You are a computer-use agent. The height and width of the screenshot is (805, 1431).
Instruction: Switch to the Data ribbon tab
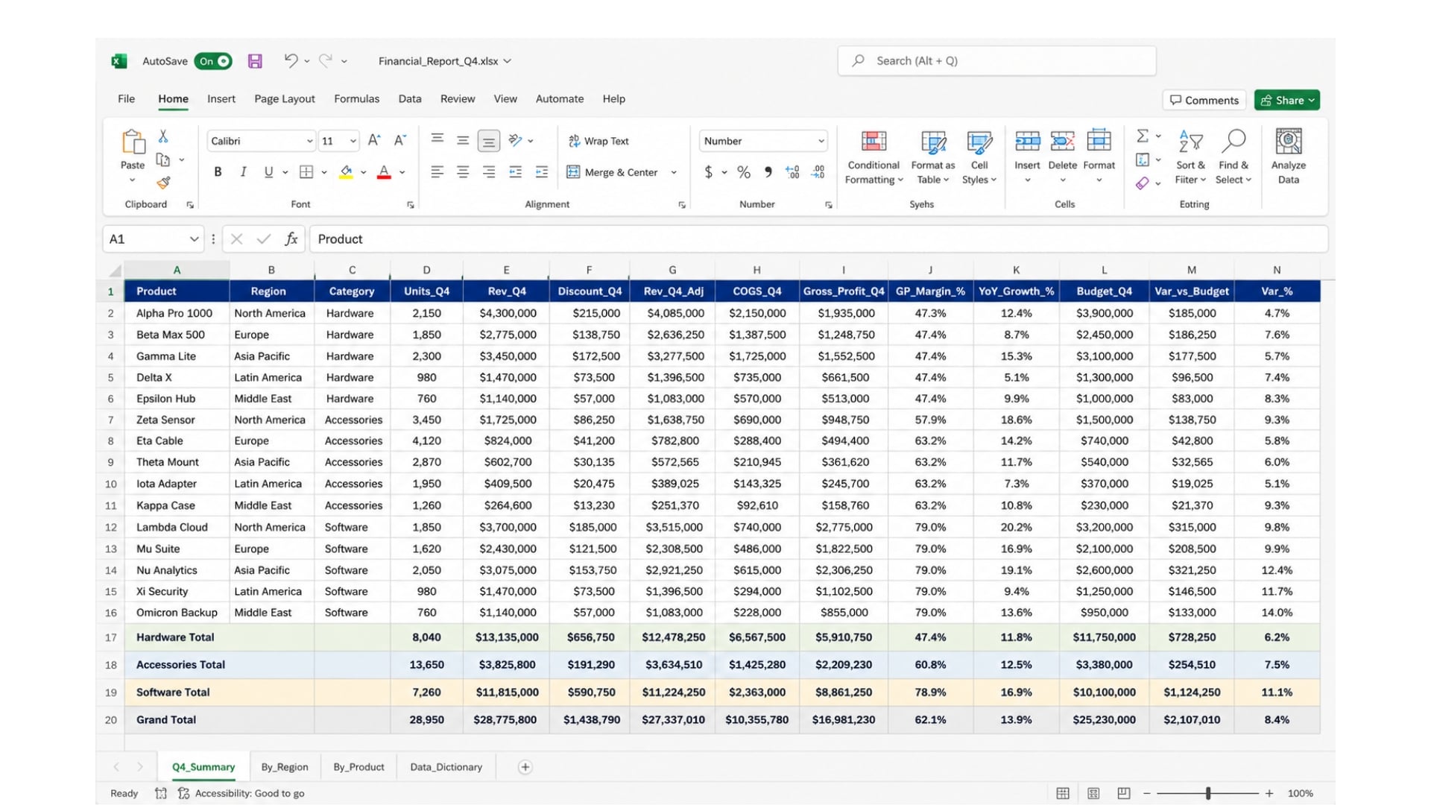click(x=410, y=98)
